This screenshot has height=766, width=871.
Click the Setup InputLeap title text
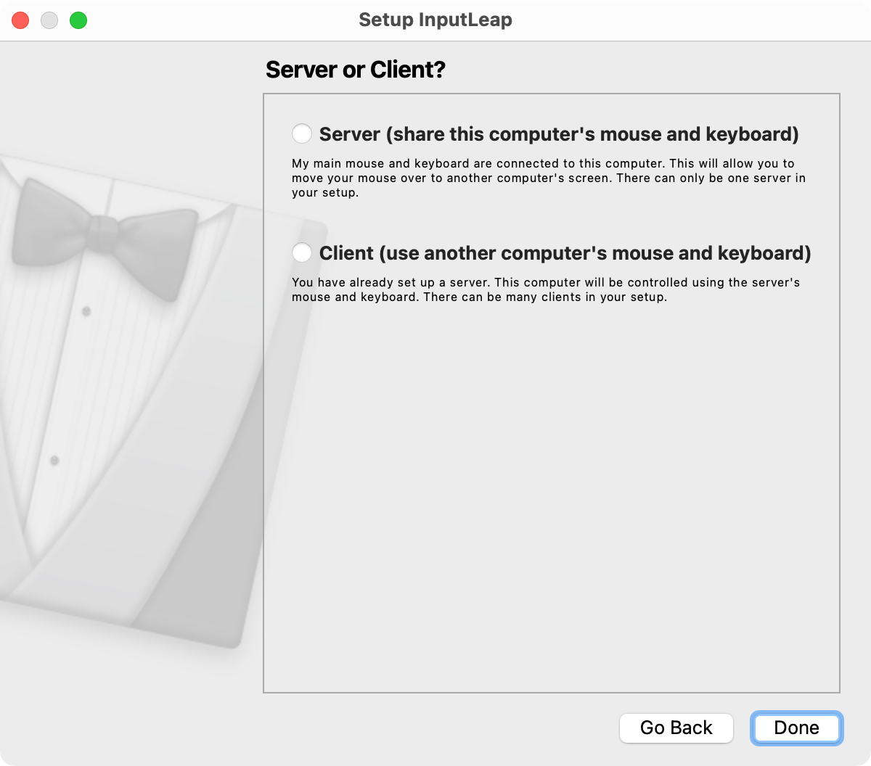[435, 20]
